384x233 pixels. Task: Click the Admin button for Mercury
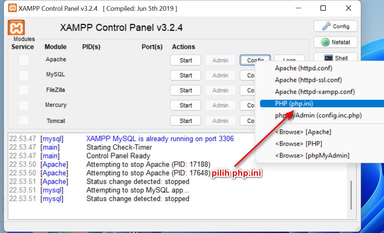point(220,106)
